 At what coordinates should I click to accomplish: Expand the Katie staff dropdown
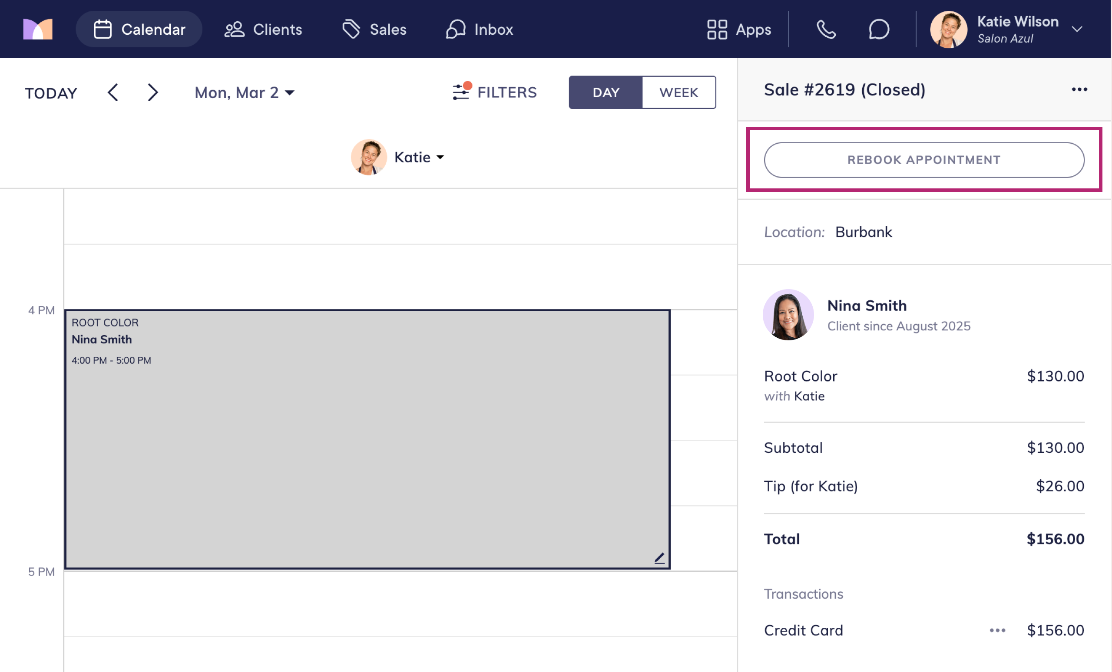(419, 158)
